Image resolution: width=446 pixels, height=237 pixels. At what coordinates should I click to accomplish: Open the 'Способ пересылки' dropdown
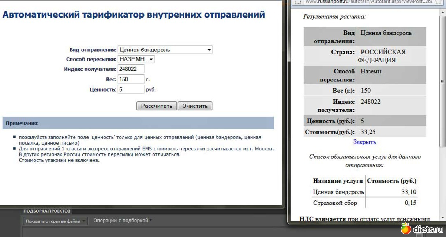[x=136, y=59]
